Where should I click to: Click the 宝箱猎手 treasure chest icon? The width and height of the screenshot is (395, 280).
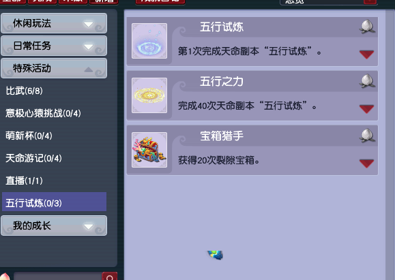tap(149, 150)
